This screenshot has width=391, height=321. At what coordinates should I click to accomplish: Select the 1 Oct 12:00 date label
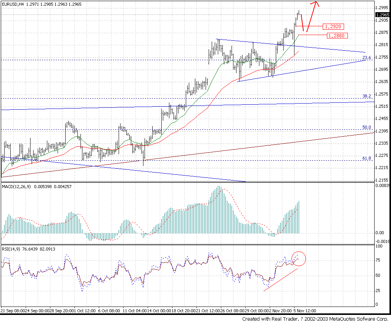pyautogui.click(x=84, y=311)
